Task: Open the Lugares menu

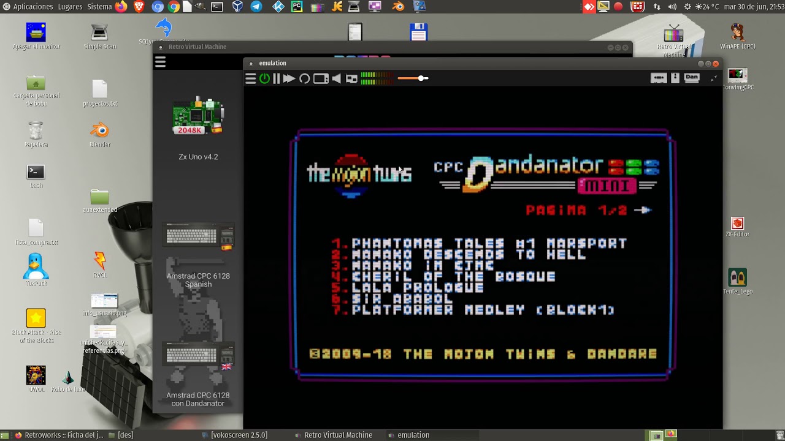Action: (x=70, y=7)
